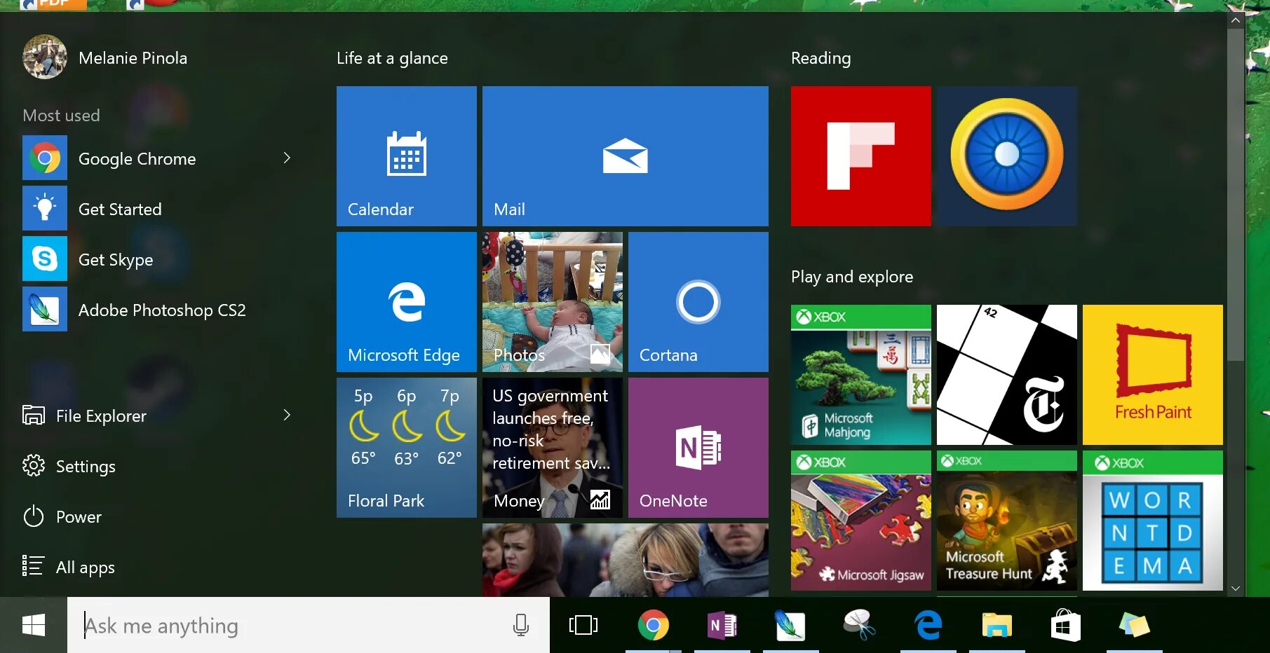The height and width of the screenshot is (653, 1270).
Task: Launch the Microsoft Treasure Hunt tile
Action: (1007, 521)
